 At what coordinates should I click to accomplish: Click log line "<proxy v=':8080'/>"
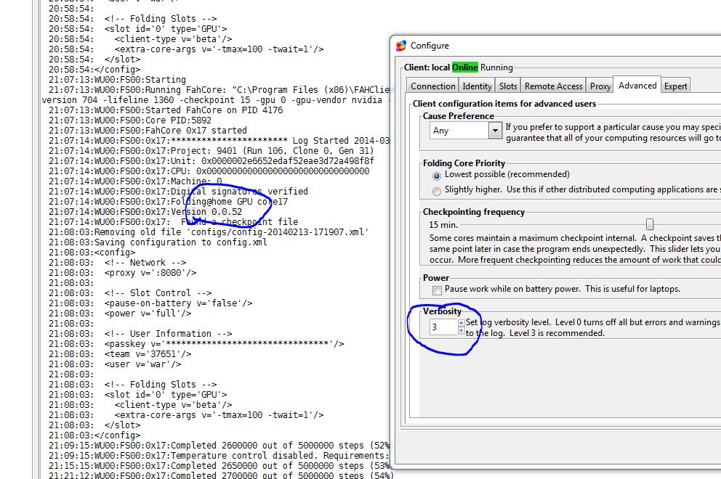click(123, 273)
